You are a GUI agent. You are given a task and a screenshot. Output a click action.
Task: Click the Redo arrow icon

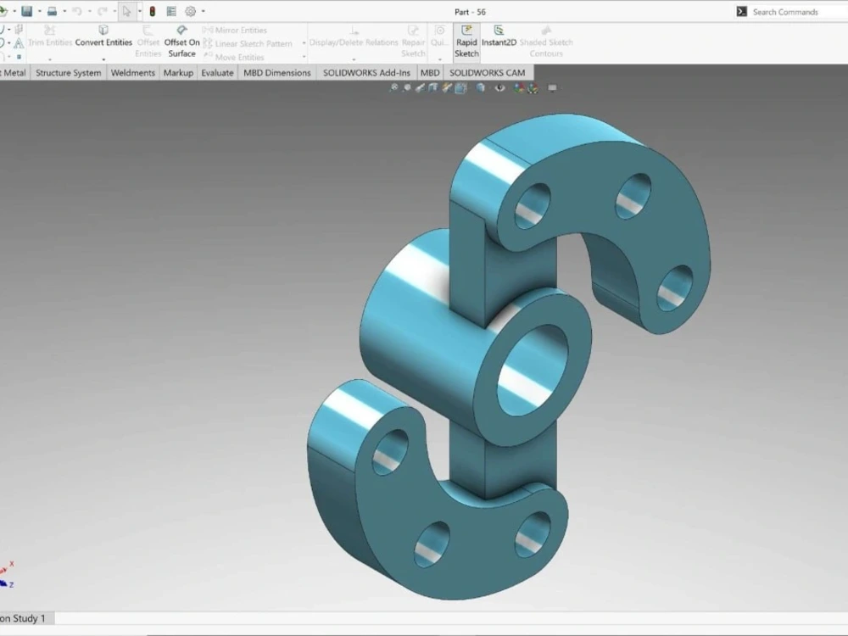[x=103, y=11]
